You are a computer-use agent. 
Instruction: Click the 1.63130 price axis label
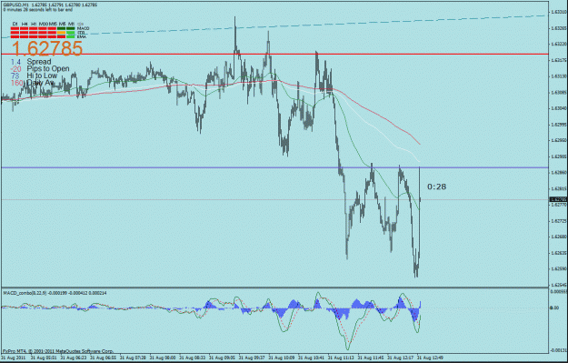pos(559,76)
